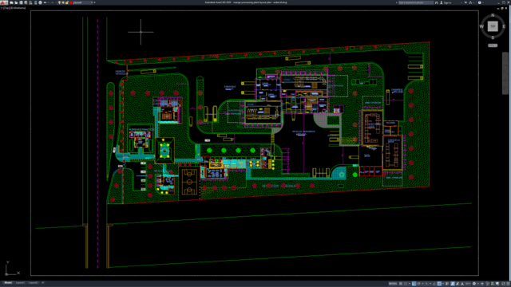Click the Open file icon in Quick Access

(x=16, y=2)
